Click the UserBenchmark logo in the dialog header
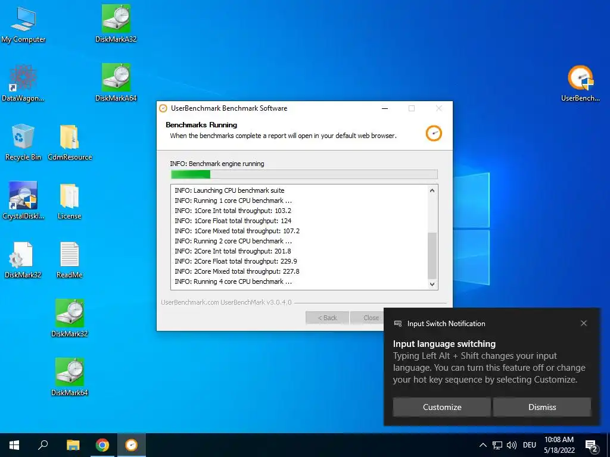Viewport: 610px width, 457px height. [x=434, y=133]
